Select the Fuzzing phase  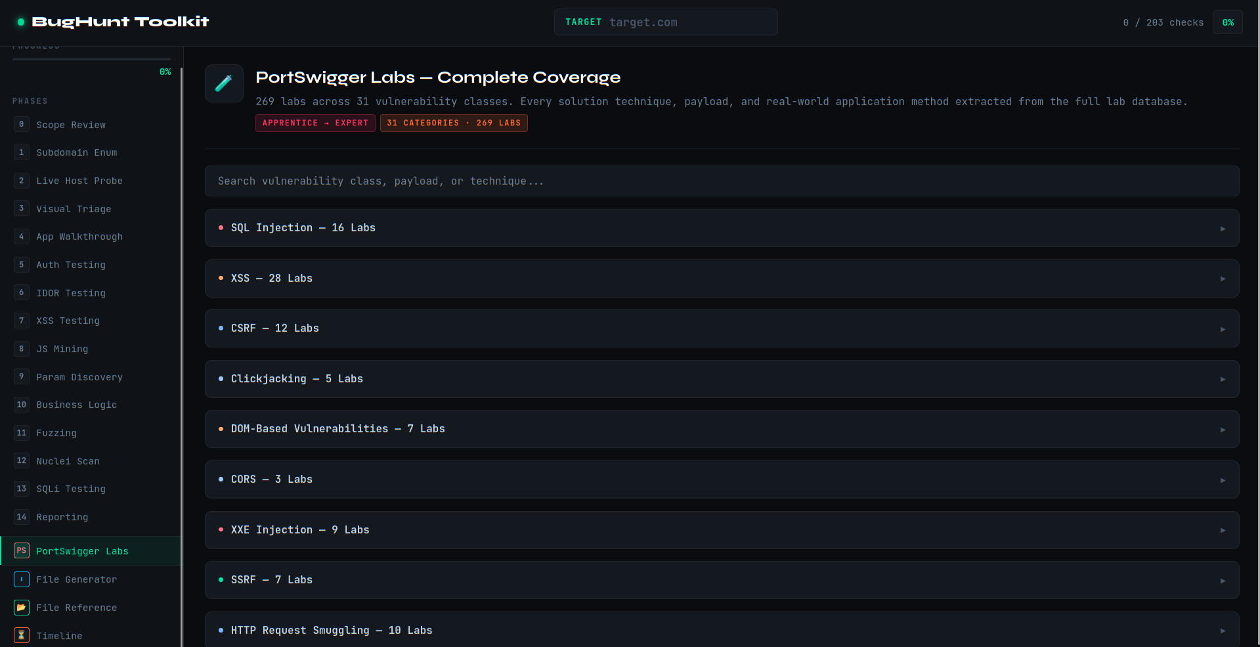coord(91,433)
